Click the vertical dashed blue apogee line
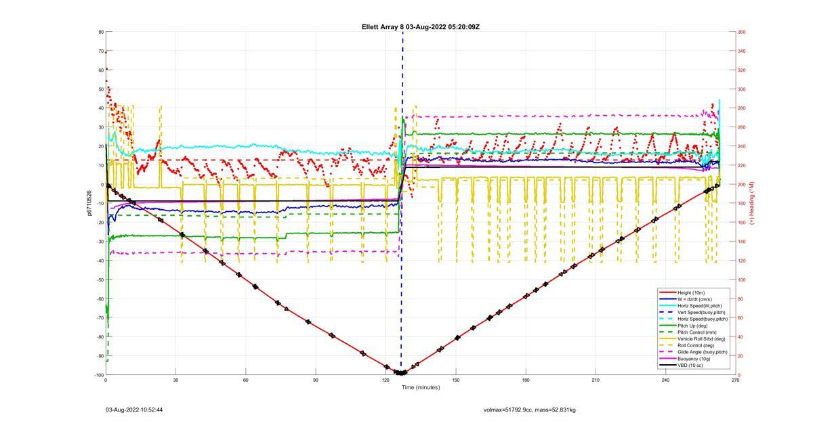Screen dimensions: 813x421 pyautogui.click(x=402, y=203)
